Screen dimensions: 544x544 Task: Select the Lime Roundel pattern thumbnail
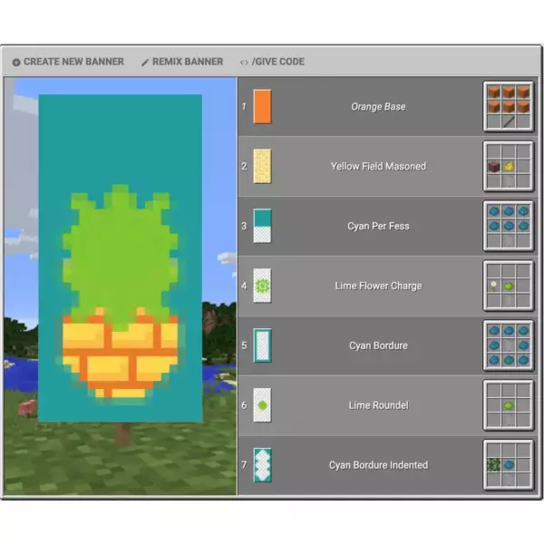pyautogui.click(x=262, y=405)
